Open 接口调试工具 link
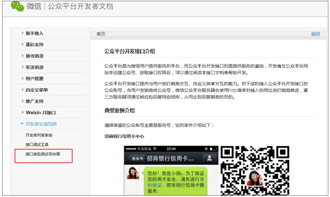Viewport: 330px width, 197px height. (37, 144)
